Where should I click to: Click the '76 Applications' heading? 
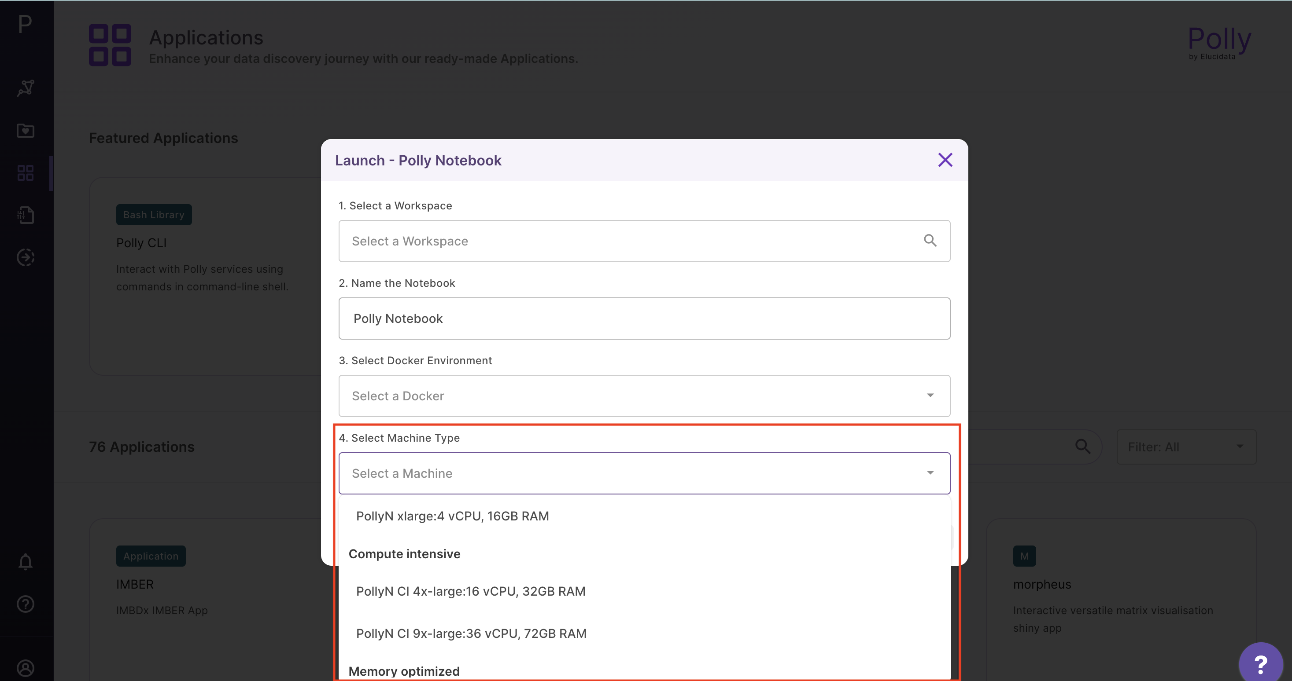point(141,447)
